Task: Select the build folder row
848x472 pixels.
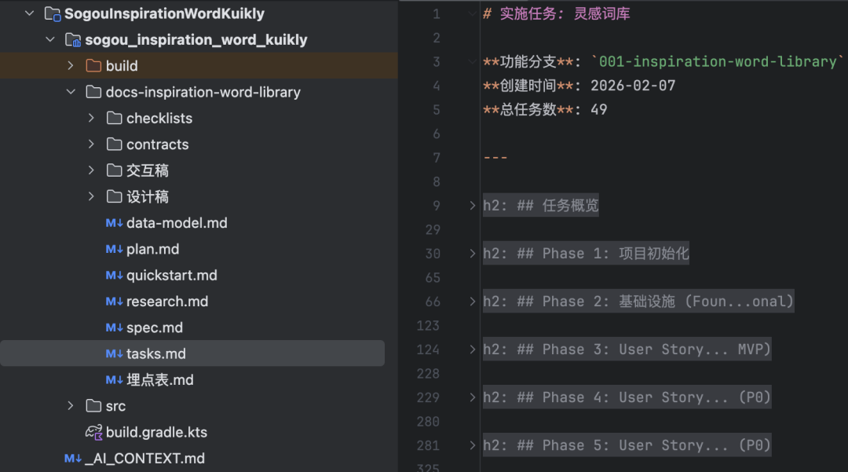Action: click(199, 66)
